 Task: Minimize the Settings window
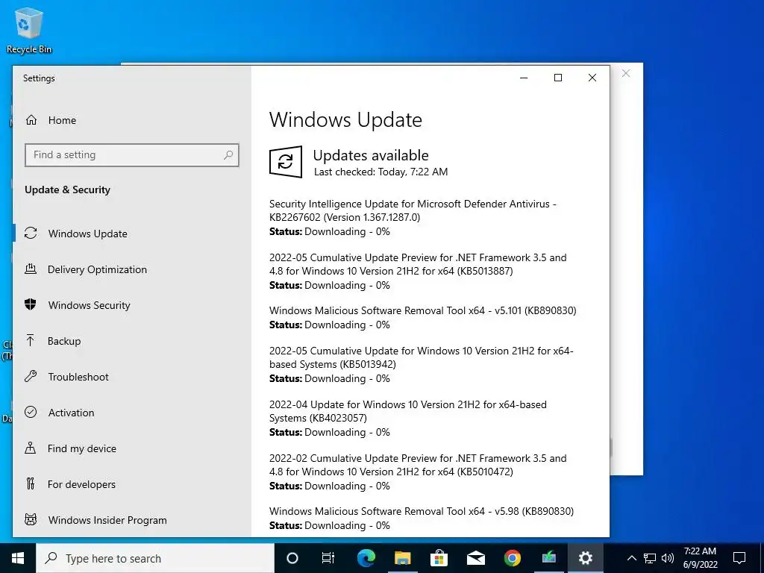tap(524, 78)
